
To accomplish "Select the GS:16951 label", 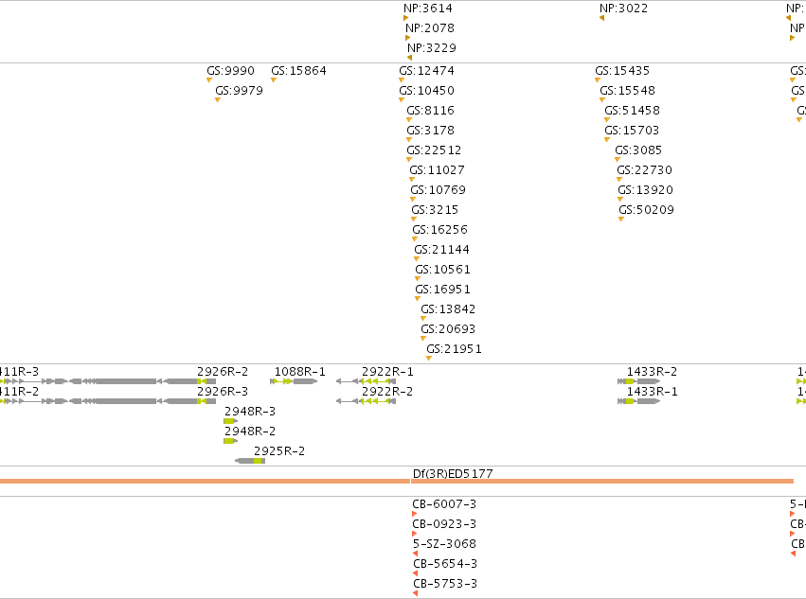I will click(443, 290).
